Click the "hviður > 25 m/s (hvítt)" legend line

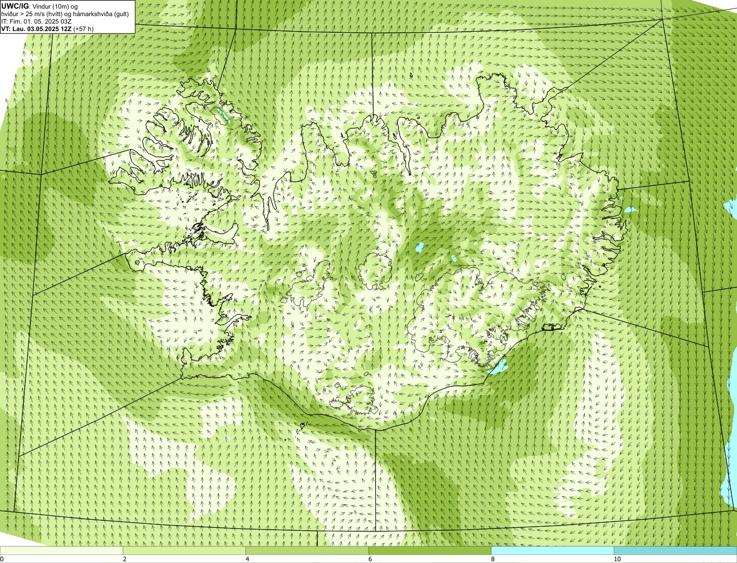click(65, 13)
